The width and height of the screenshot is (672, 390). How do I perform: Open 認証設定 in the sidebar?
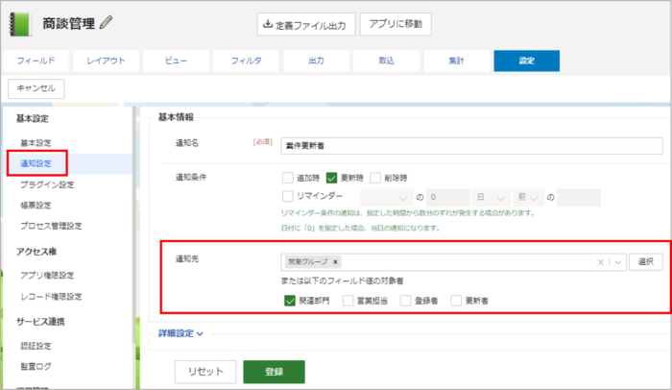(x=36, y=346)
